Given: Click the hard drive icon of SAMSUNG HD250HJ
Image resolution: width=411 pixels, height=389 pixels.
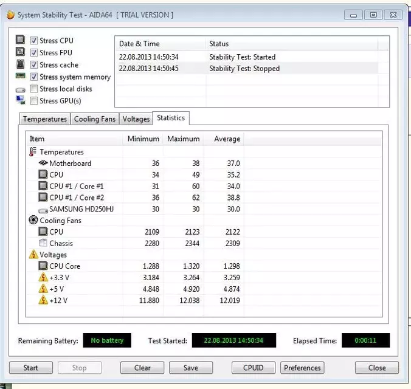Looking at the screenshot, I should [43, 210].
